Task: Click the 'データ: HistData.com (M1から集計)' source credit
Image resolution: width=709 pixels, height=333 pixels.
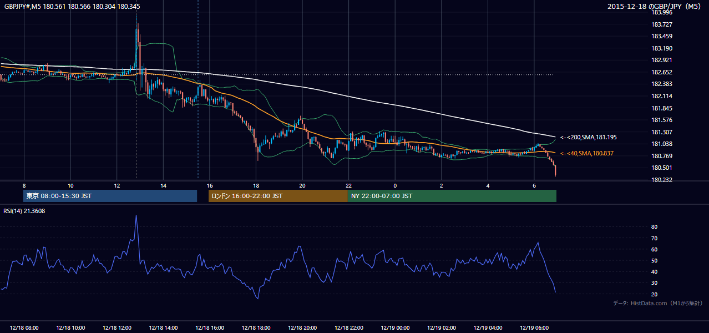Action: tap(658, 303)
